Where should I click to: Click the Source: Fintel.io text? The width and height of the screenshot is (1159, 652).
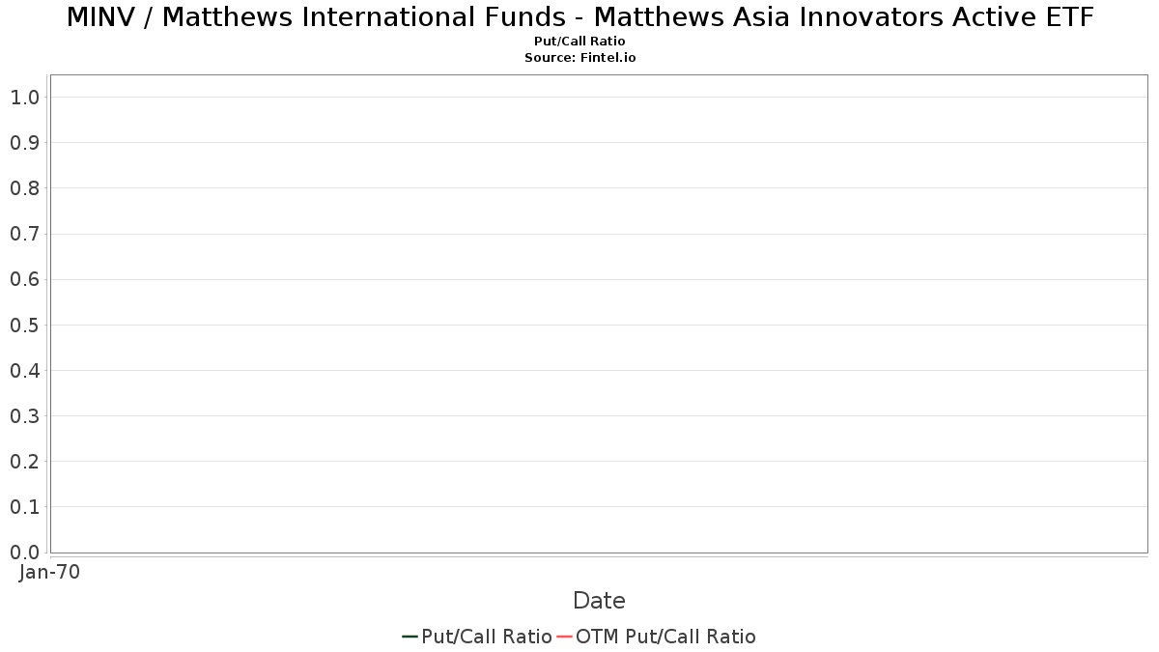coord(579,58)
